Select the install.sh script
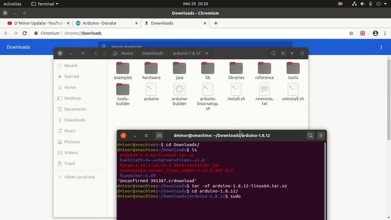Viewport: 391px width, 220px height. (236, 92)
